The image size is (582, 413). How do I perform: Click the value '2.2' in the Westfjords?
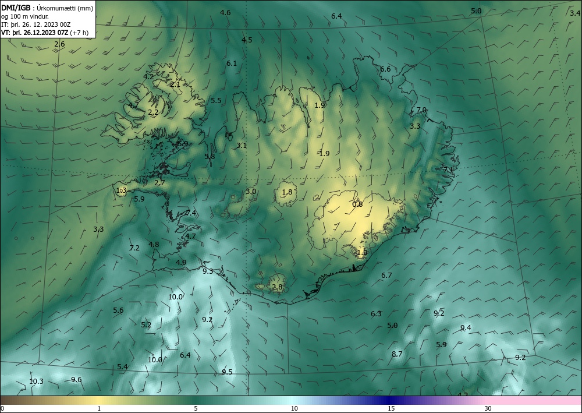(153, 112)
